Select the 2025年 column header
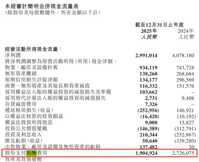The height and width of the screenshot is (162, 199). 149,31
